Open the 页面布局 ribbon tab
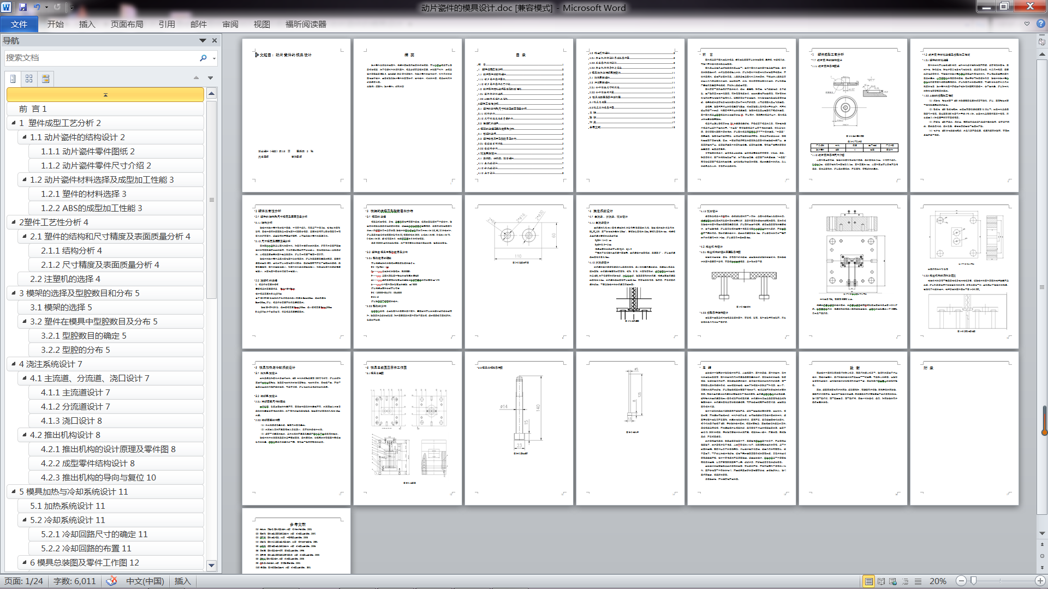Image resolution: width=1048 pixels, height=589 pixels. pos(127,25)
